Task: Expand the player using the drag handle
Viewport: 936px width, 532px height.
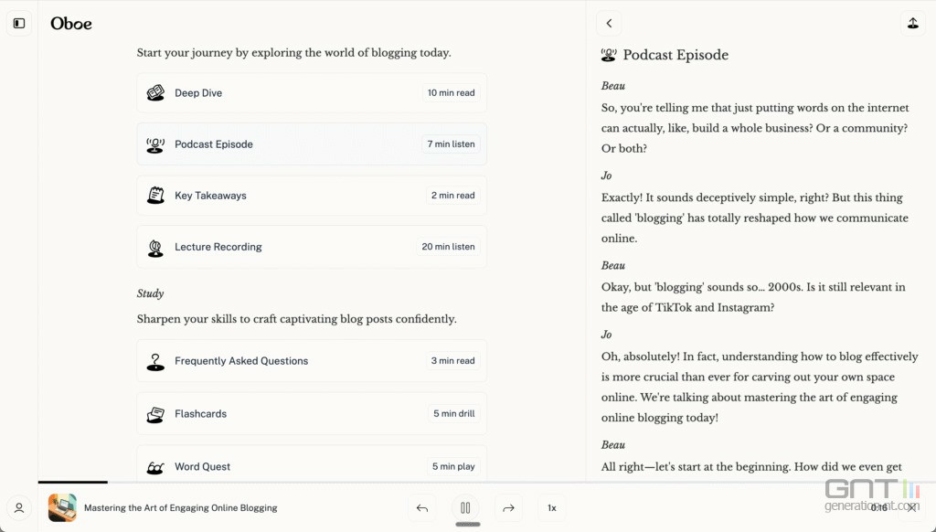Action: (467, 525)
